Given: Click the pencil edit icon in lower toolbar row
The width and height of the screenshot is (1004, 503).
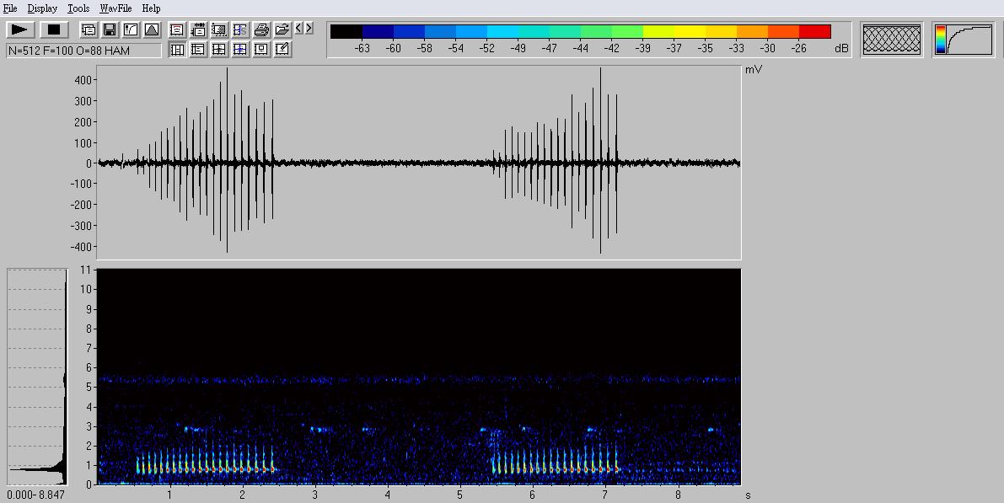Looking at the screenshot, I should [x=282, y=50].
